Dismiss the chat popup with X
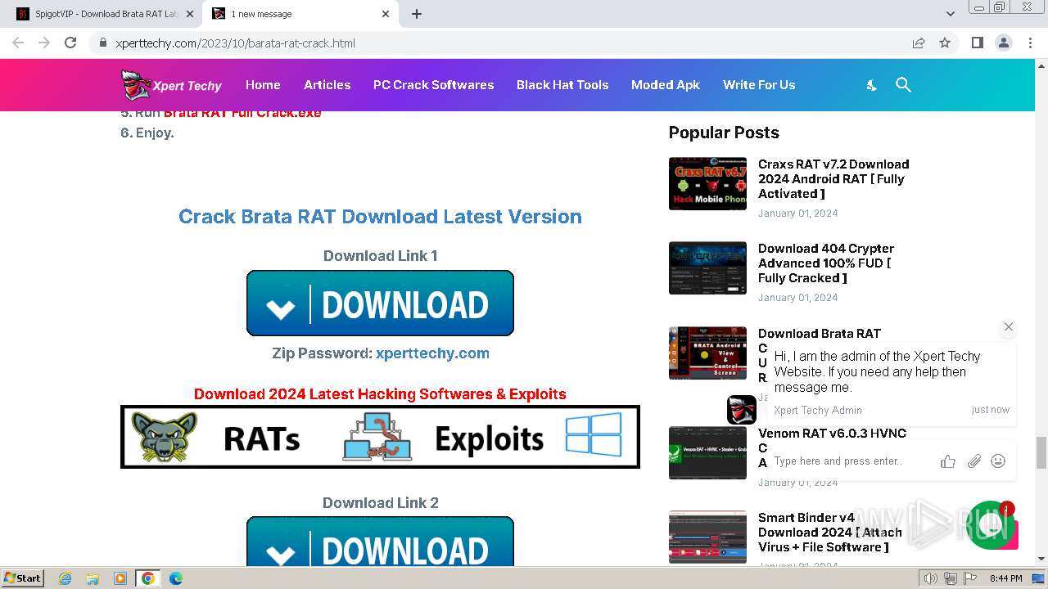1048x589 pixels. tap(1009, 326)
